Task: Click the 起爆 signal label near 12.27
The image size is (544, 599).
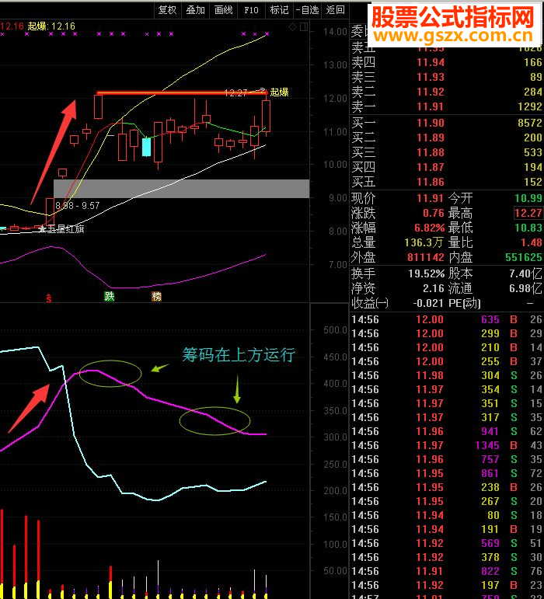Action: pos(279,92)
